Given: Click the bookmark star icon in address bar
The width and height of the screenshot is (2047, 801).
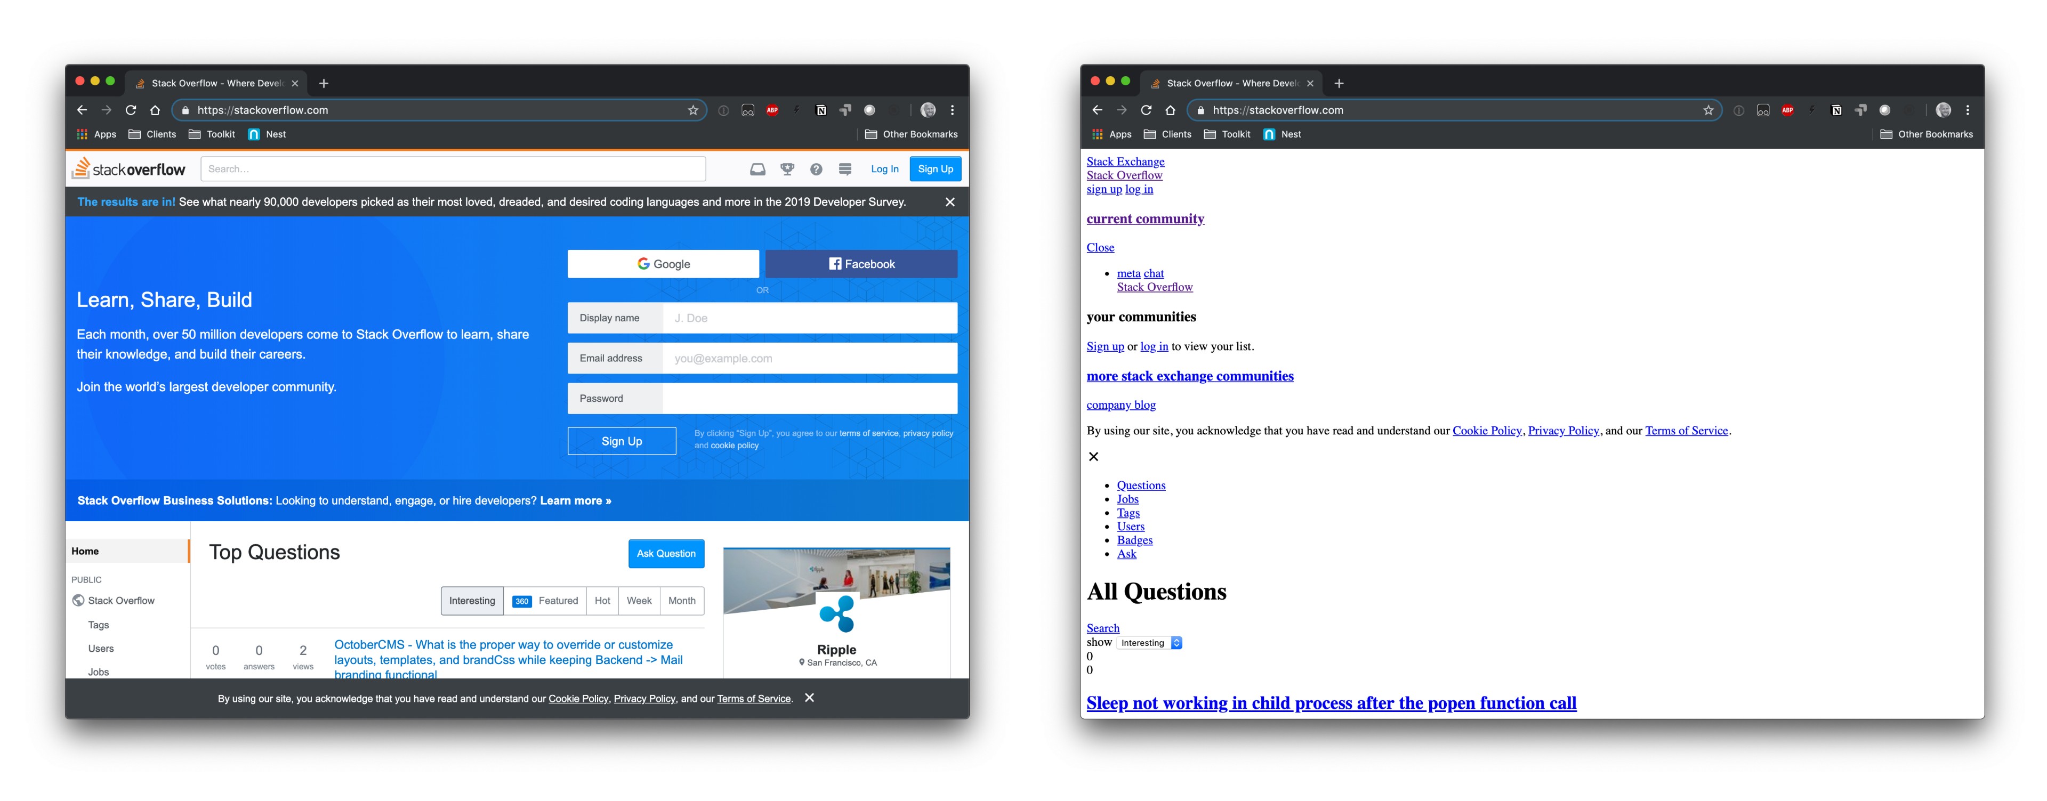Looking at the screenshot, I should [689, 110].
